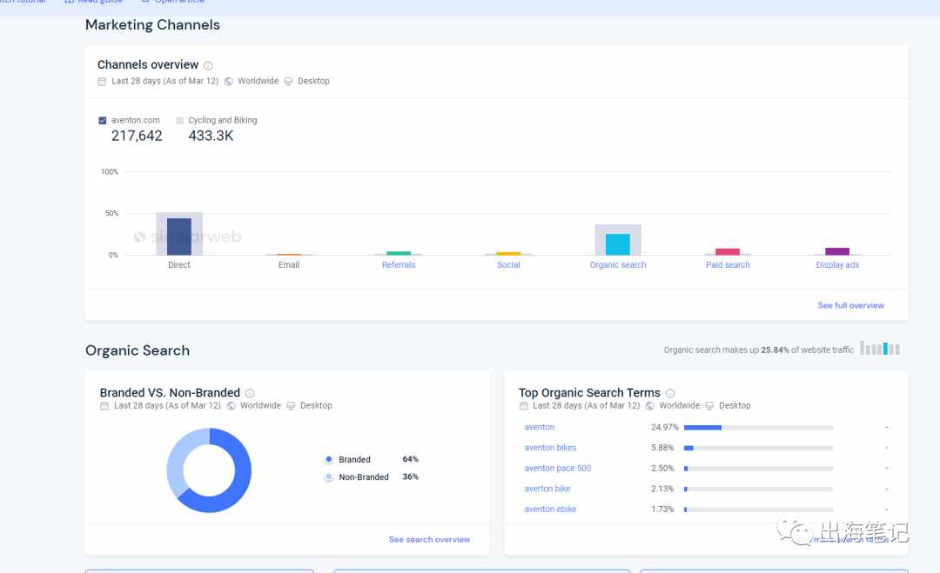Viewport: 940px width, 573px height.
Task: Click the green Referrals bar
Action: pyautogui.click(x=399, y=253)
